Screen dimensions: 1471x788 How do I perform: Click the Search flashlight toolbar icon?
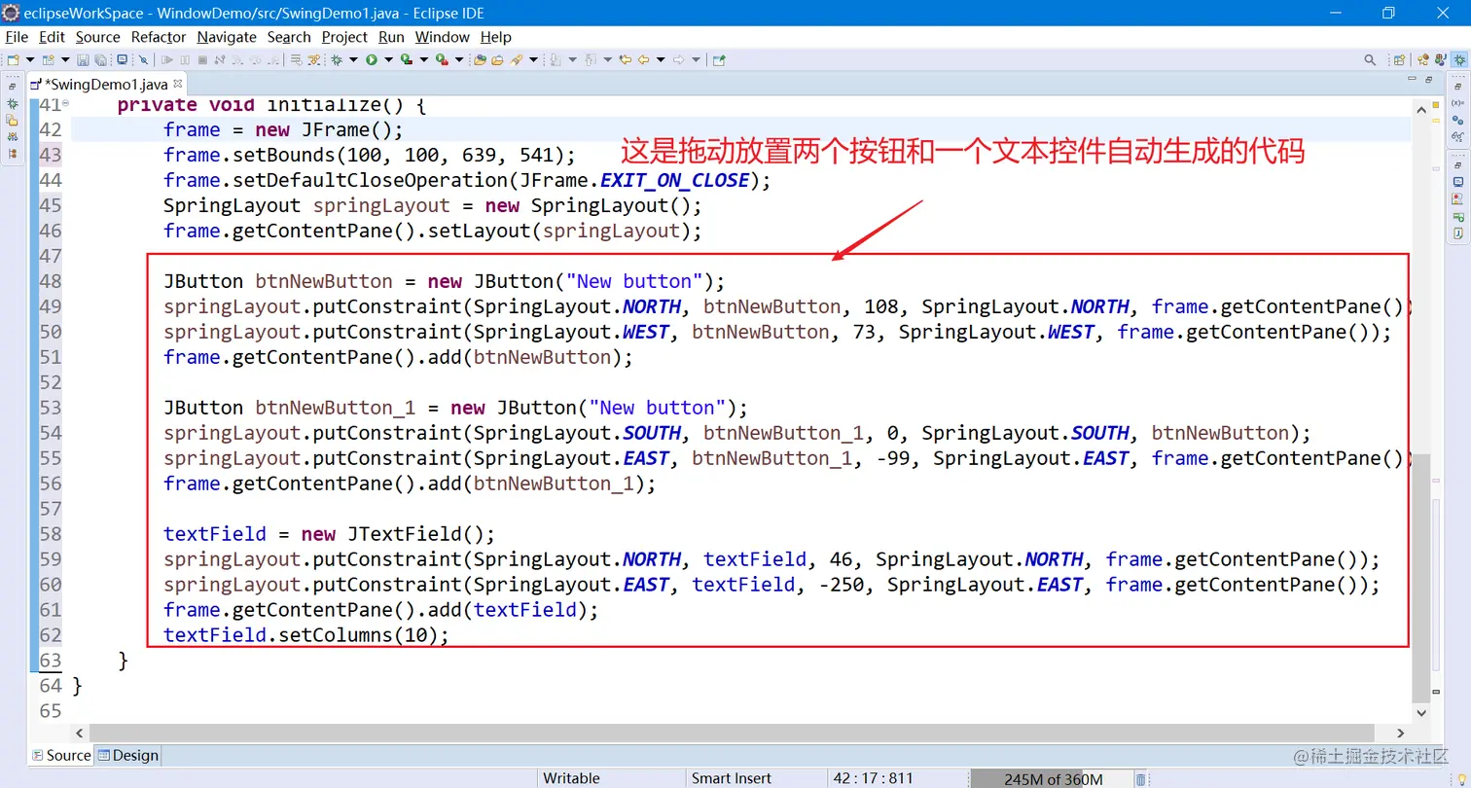tap(516, 59)
